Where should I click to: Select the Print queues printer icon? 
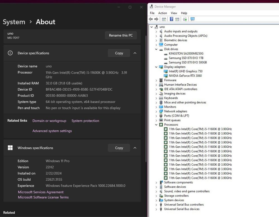coord(161,120)
